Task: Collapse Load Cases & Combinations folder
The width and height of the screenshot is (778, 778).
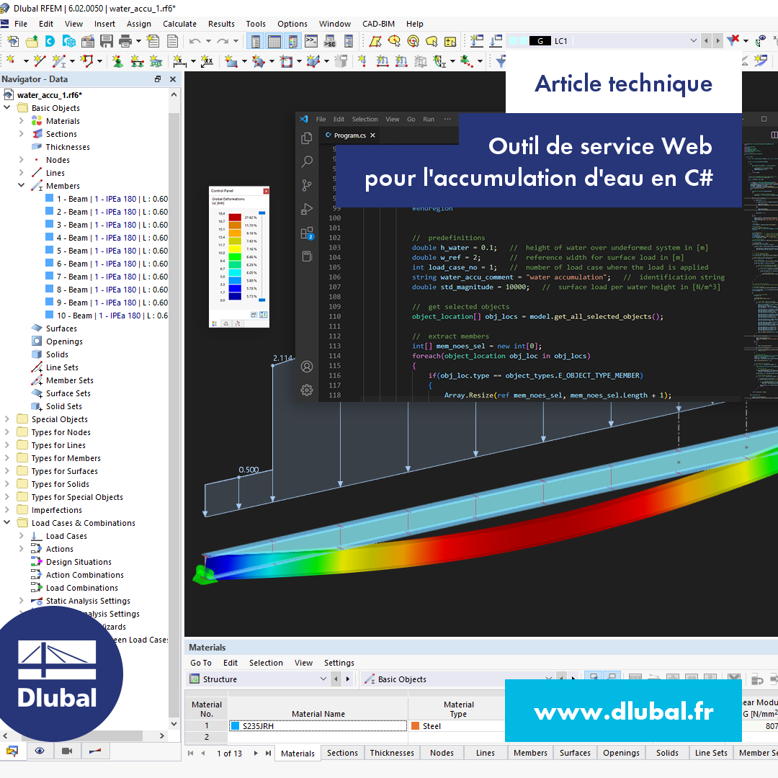Action: (7, 522)
